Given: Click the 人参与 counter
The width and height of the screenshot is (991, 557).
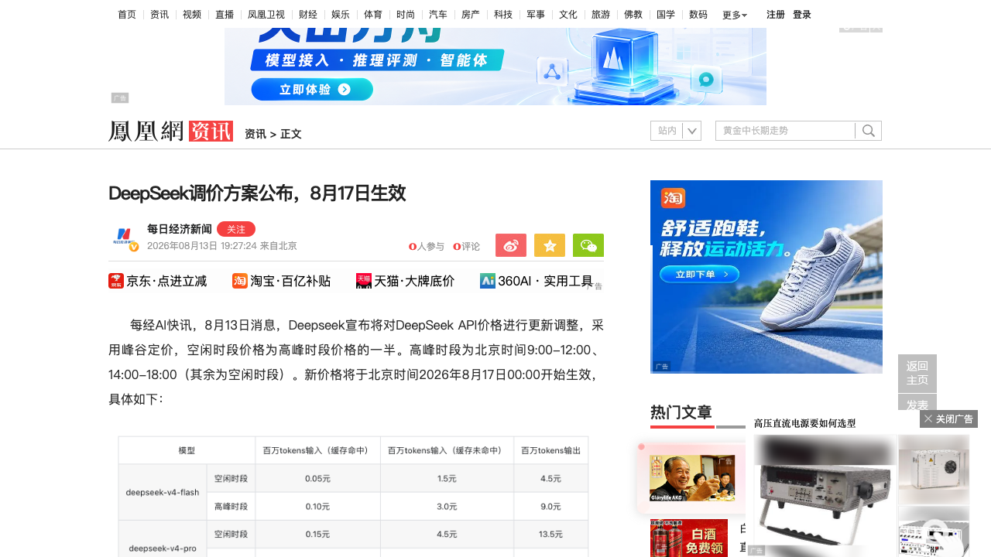Looking at the screenshot, I should tap(427, 247).
